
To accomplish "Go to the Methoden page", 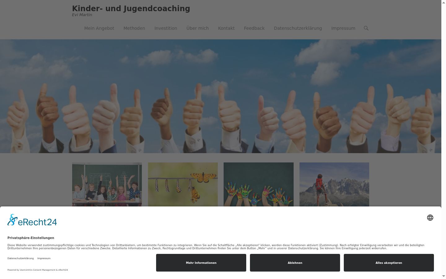I will point(134,28).
